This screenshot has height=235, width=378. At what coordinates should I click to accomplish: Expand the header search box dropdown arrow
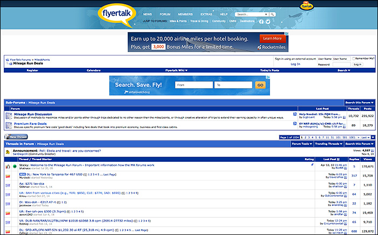[x=266, y=15]
